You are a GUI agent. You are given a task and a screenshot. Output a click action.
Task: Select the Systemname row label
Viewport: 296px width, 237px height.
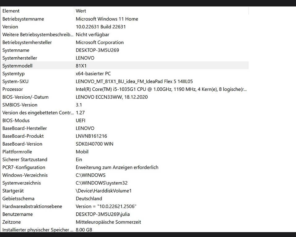point(16,50)
